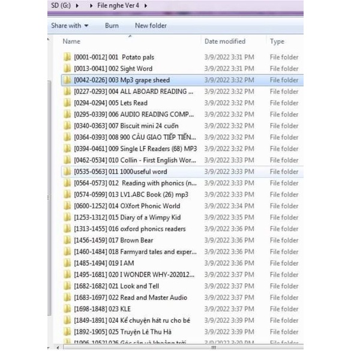The height and width of the screenshot is (351, 351).
Task: Click the Look and Tell folder icon
Action: click(67, 286)
